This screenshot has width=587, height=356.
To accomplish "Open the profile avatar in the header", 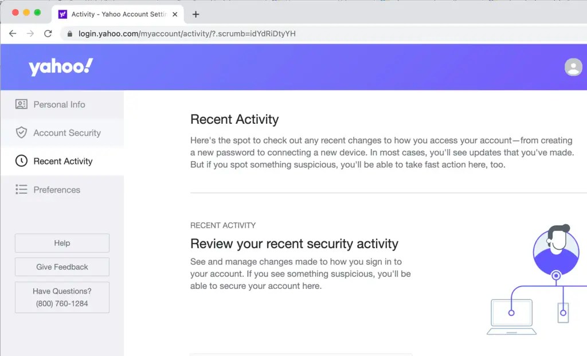I will point(573,67).
